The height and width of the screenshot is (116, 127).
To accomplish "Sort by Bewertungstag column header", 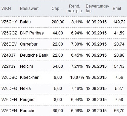I will [97, 8].
